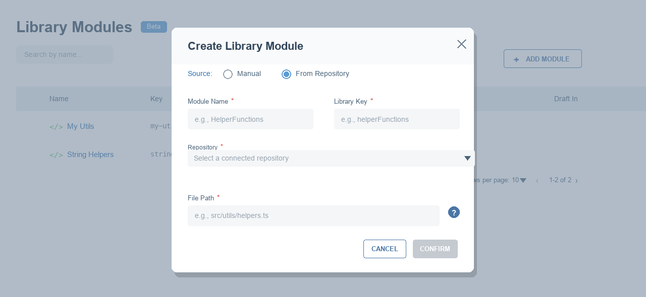This screenshot has width=646, height=297.
Task: Select the Manual source radio button
Action: [x=228, y=74]
